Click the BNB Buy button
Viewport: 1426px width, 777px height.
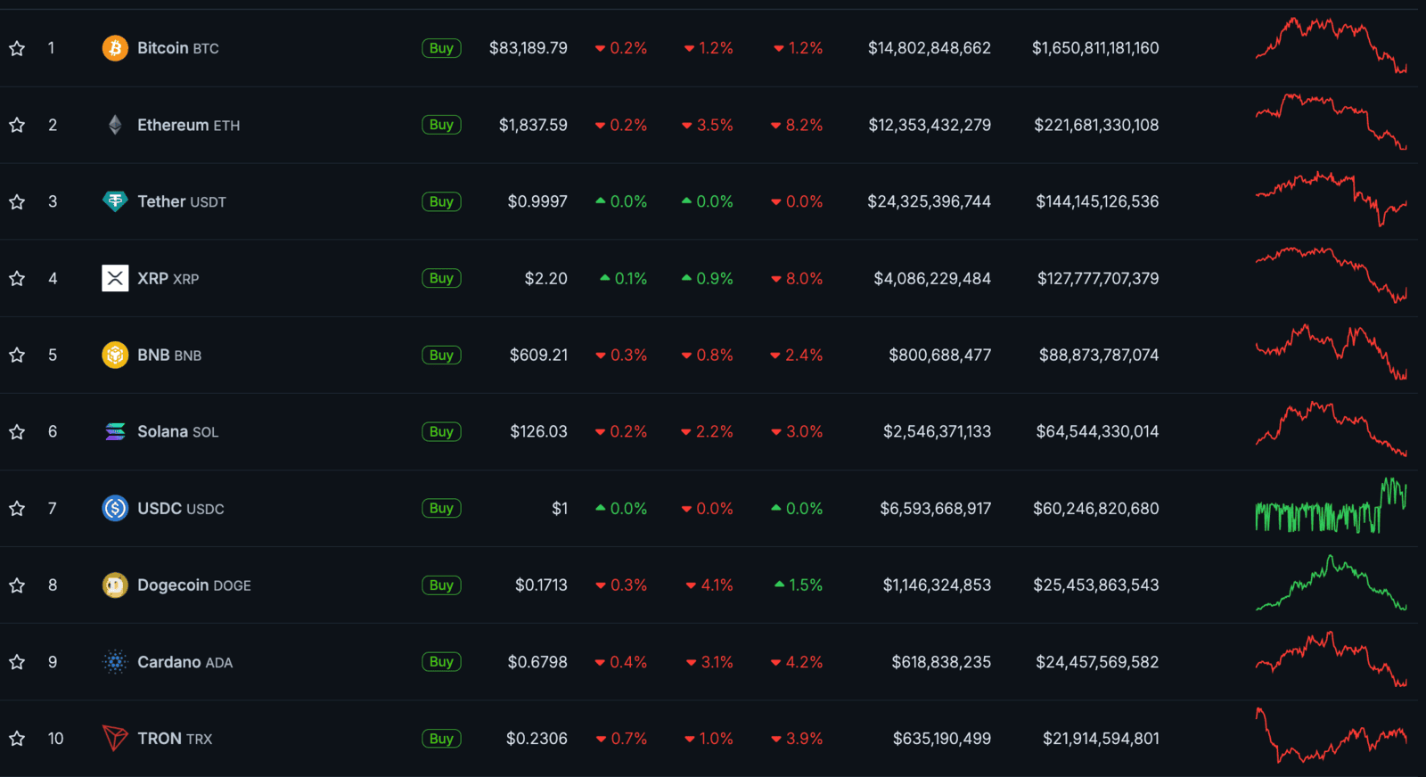(441, 355)
